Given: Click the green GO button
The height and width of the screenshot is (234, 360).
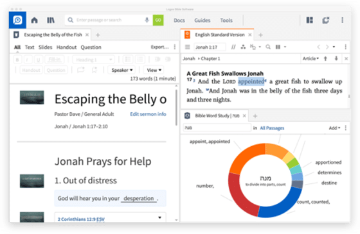Looking at the screenshot, I should (x=158, y=20).
